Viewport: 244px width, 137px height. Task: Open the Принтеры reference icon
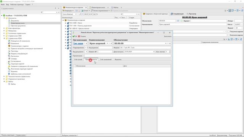[x=9, y=51]
